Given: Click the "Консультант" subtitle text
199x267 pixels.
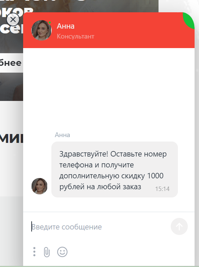Looking at the screenshot, I should pyautogui.click(x=76, y=36).
